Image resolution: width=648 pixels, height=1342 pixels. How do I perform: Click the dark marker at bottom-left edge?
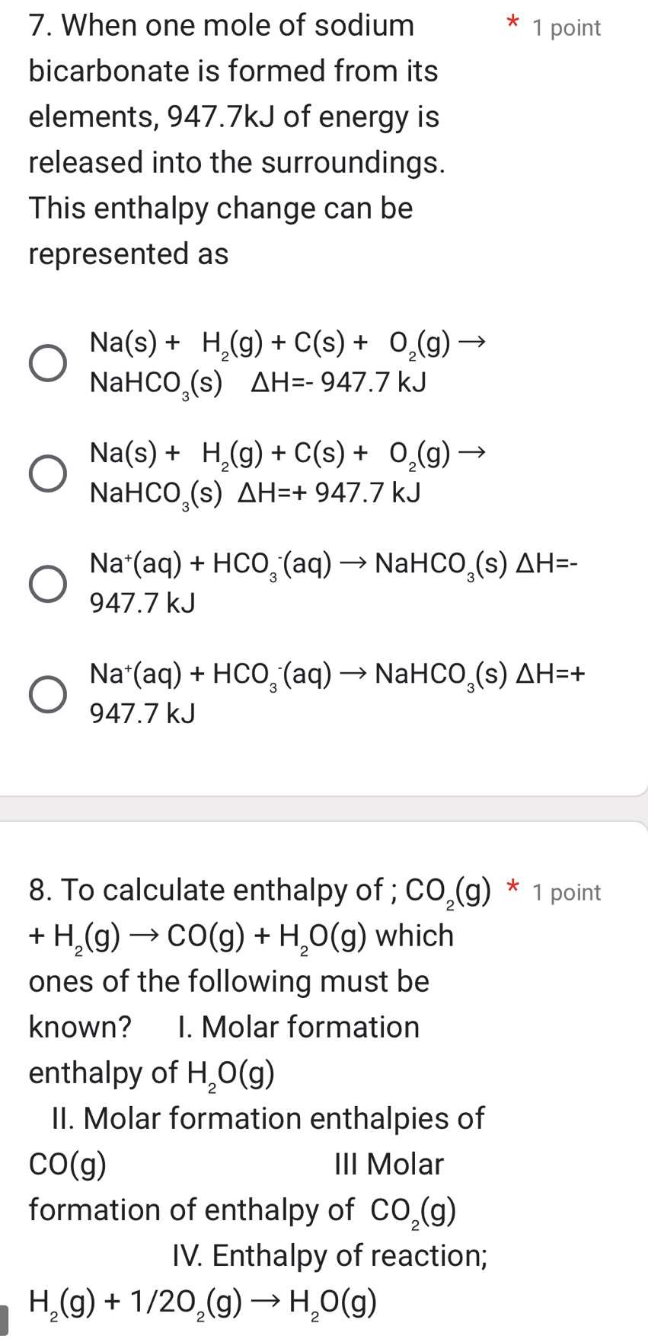tap(4, 1320)
